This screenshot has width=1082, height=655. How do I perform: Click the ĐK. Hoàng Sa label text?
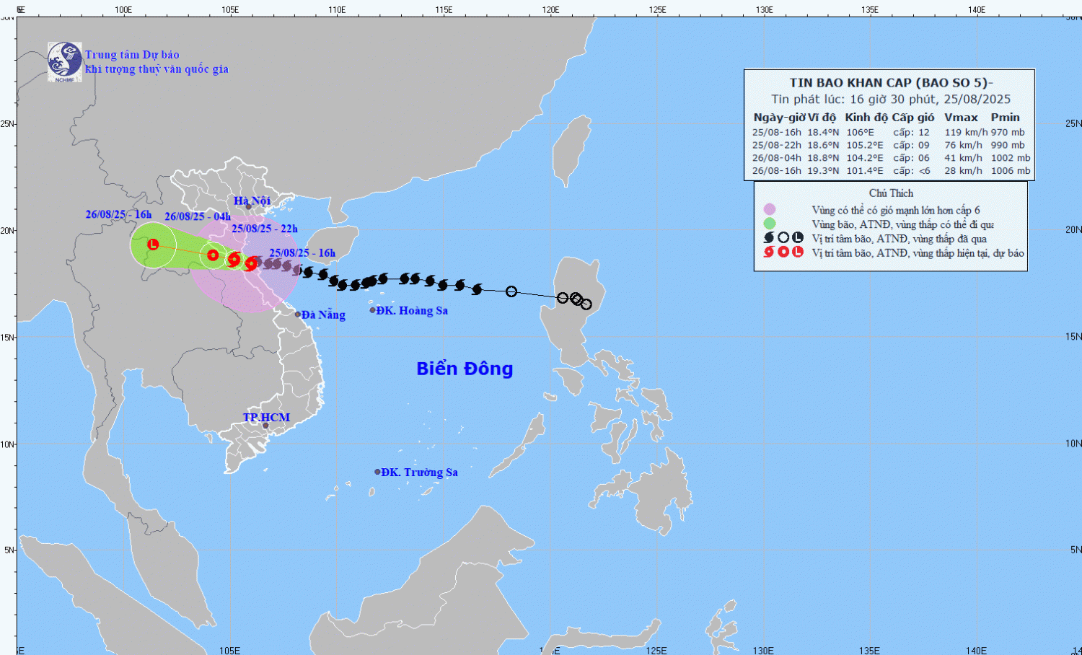(412, 311)
